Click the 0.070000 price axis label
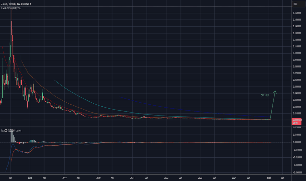Screen dimensions: 306x181 [296, 73]
